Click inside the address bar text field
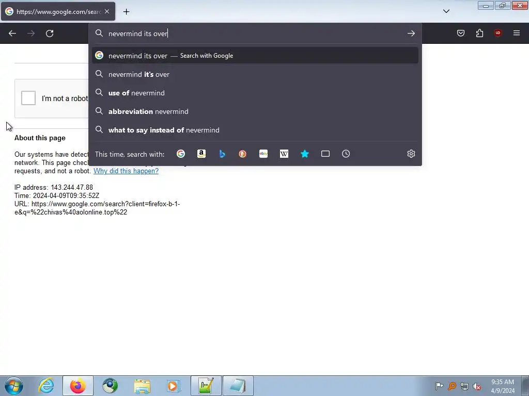The image size is (529, 396). click(255, 34)
